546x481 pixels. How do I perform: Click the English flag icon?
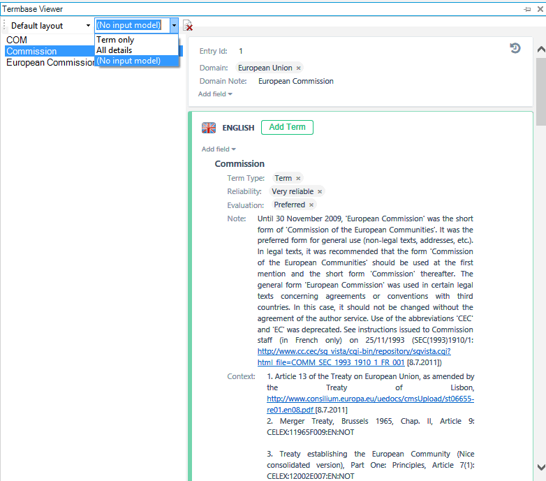pos(209,128)
